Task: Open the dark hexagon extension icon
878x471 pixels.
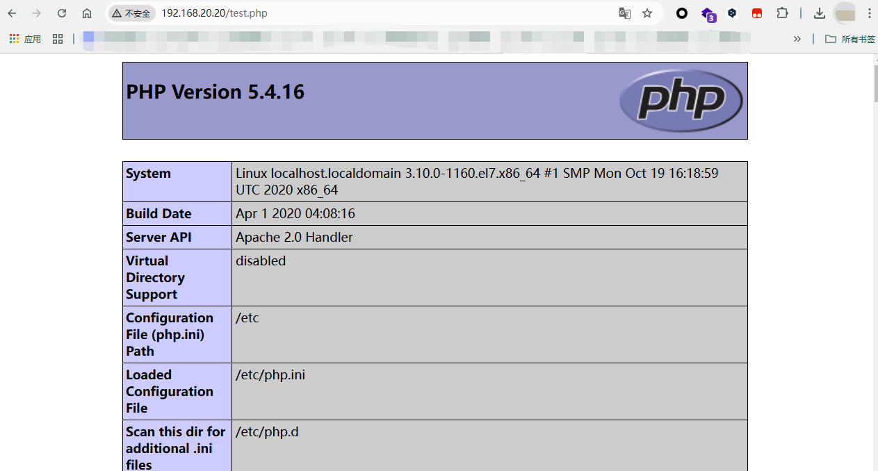Action: [x=732, y=13]
